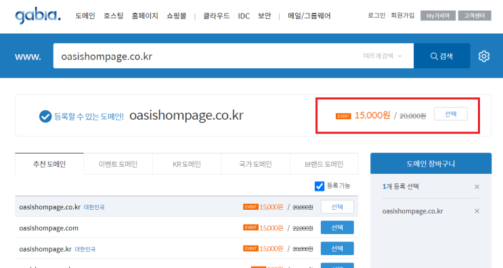Switch to the 브랜드 도메인 tab
This screenshot has width=503, height=268.
[324, 164]
